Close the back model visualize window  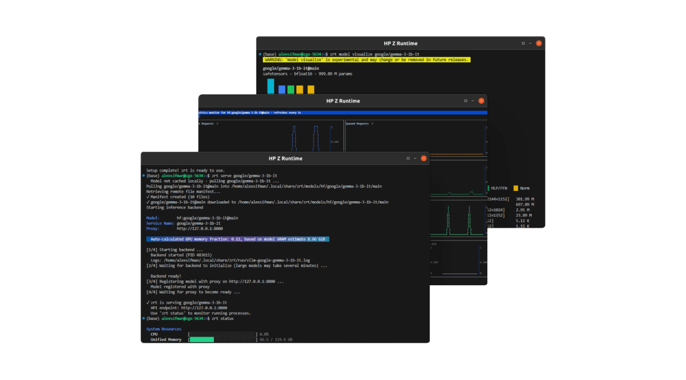(x=539, y=43)
